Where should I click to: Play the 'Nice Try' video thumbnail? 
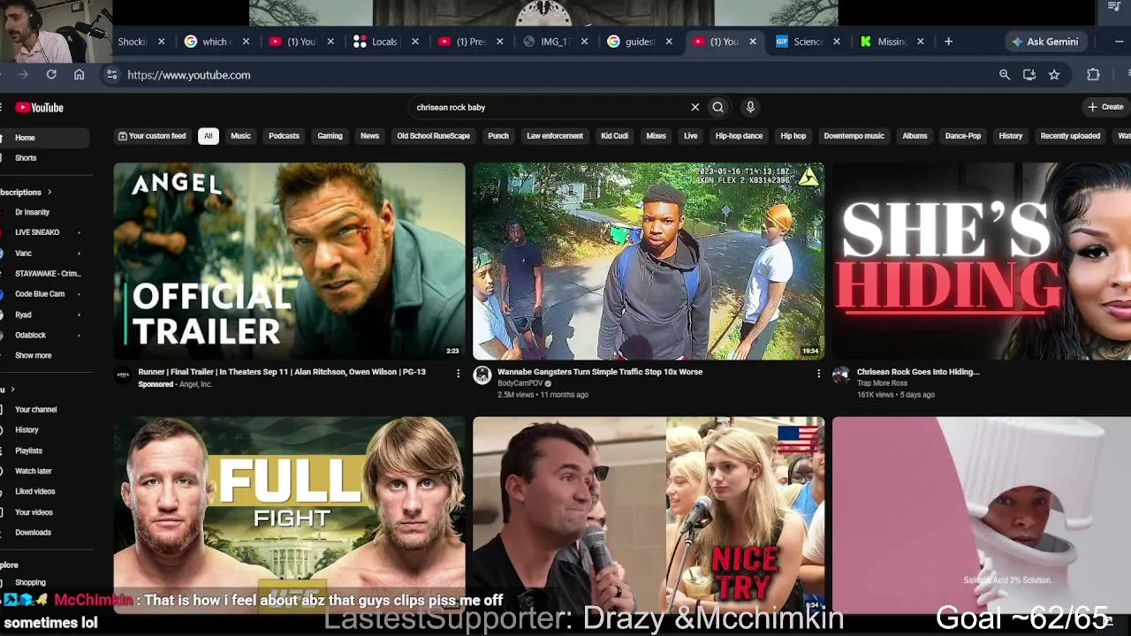click(x=649, y=515)
